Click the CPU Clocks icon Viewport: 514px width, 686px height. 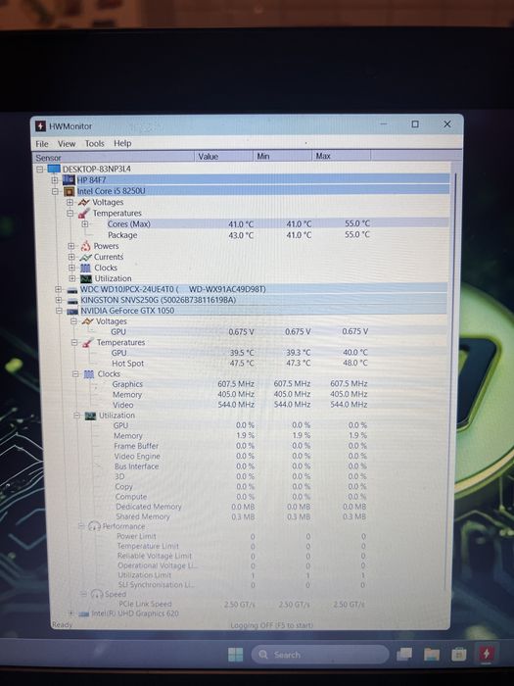click(86, 268)
